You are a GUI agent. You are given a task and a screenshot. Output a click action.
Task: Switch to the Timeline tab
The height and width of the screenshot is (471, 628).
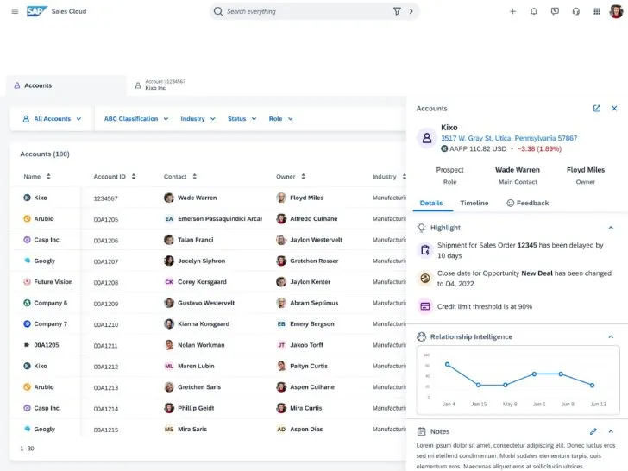[474, 203]
